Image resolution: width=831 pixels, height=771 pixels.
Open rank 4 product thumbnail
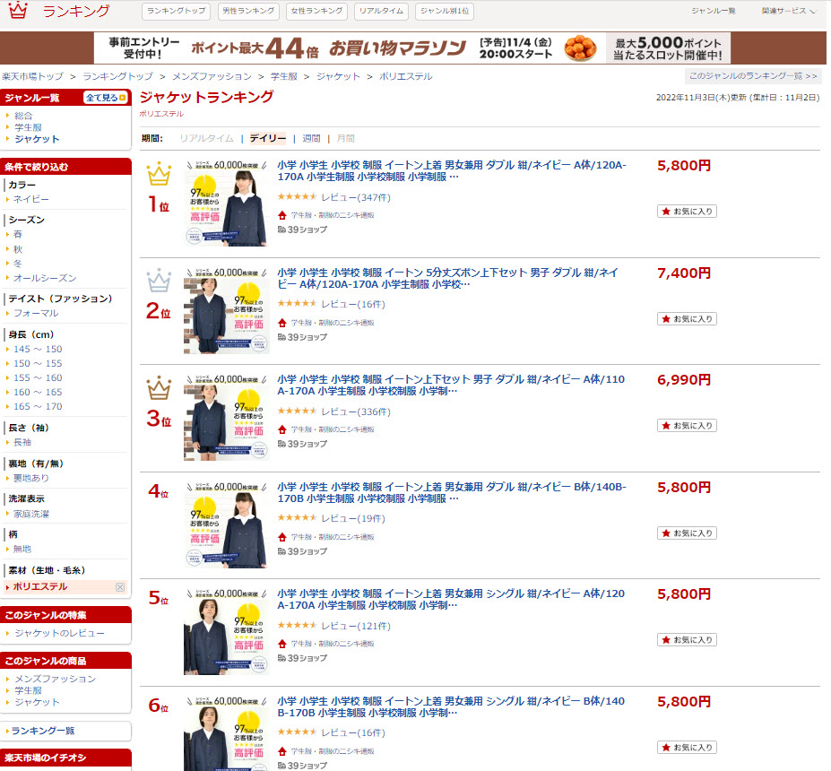click(x=226, y=525)
